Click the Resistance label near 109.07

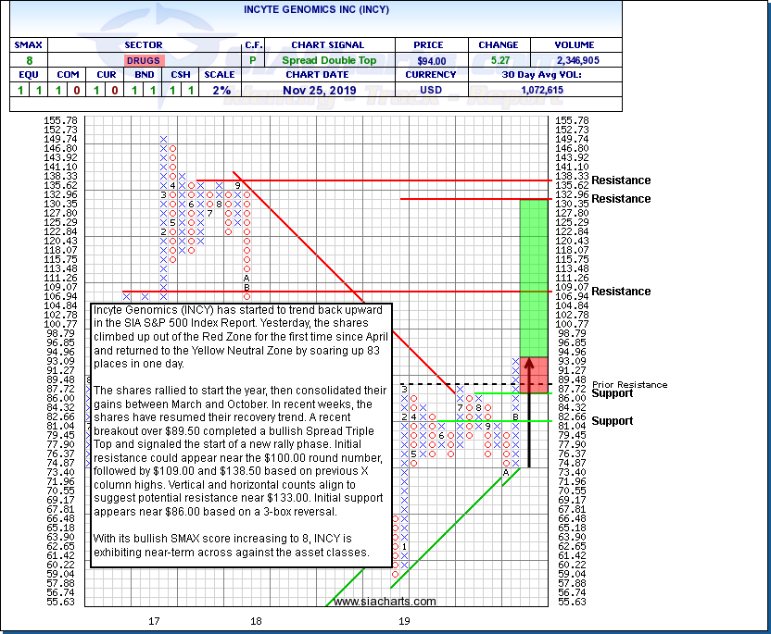pyautogui.click(x=621, y=292)
